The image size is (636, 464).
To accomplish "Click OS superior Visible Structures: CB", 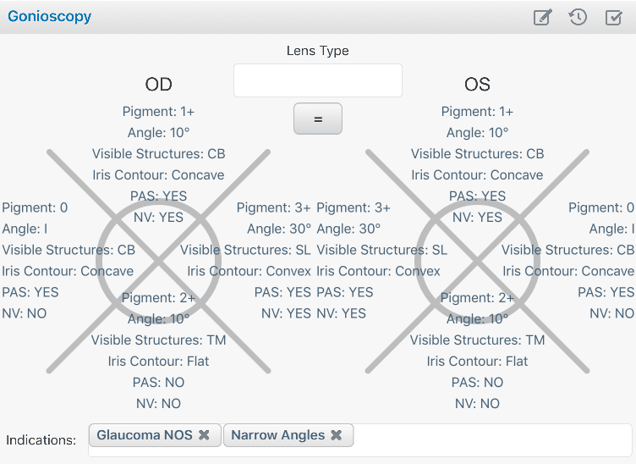I will point(477,154).
